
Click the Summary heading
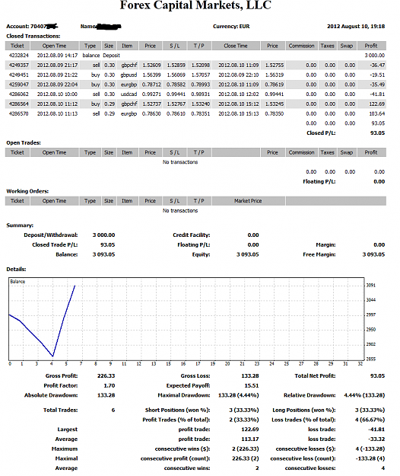point(20,225)
